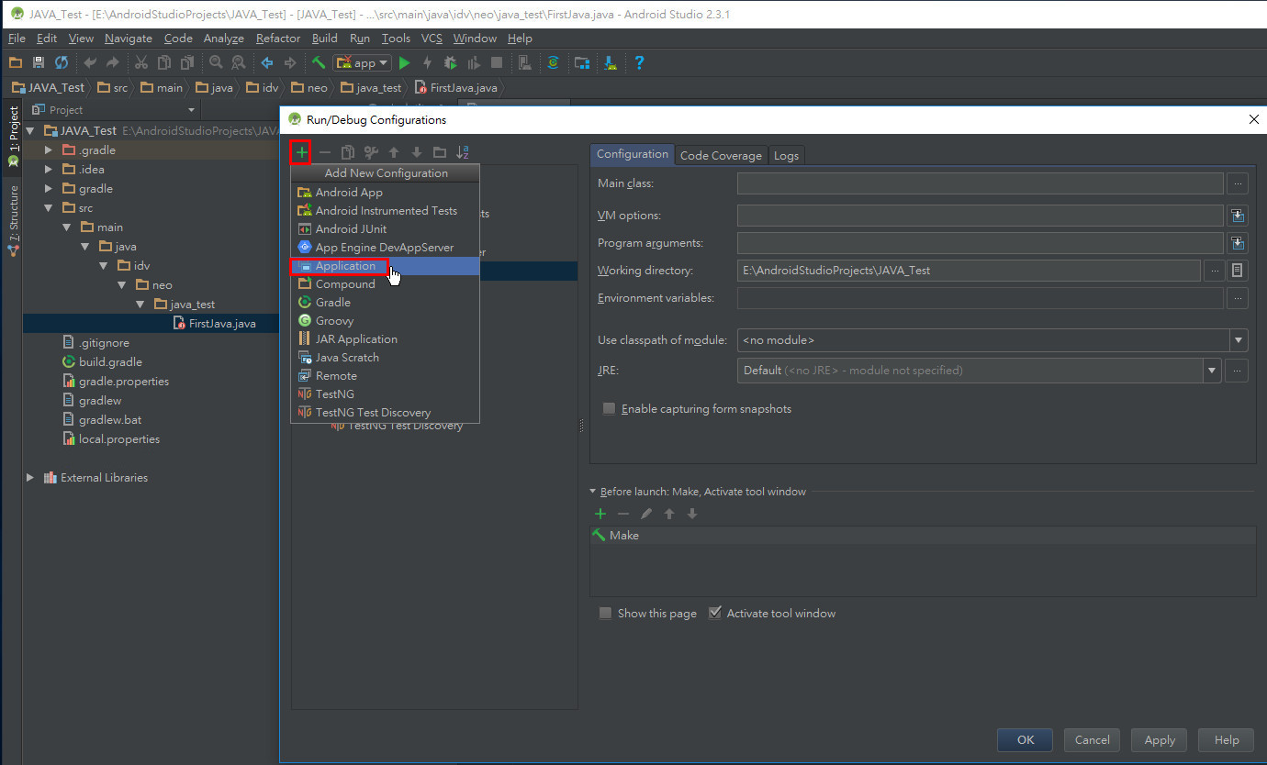
Task: Switch to the Code Coverage tab
Action: point(721,155)
